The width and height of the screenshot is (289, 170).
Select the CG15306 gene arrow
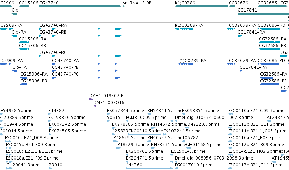click(x=24, y=6)
